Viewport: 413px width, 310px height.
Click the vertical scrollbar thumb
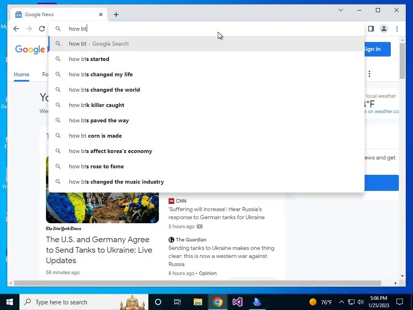(x=402, y=61)
